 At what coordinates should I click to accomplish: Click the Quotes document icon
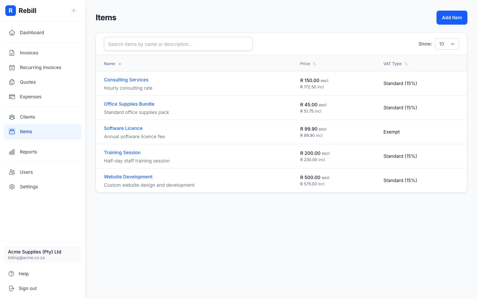[x=12, y=82]
